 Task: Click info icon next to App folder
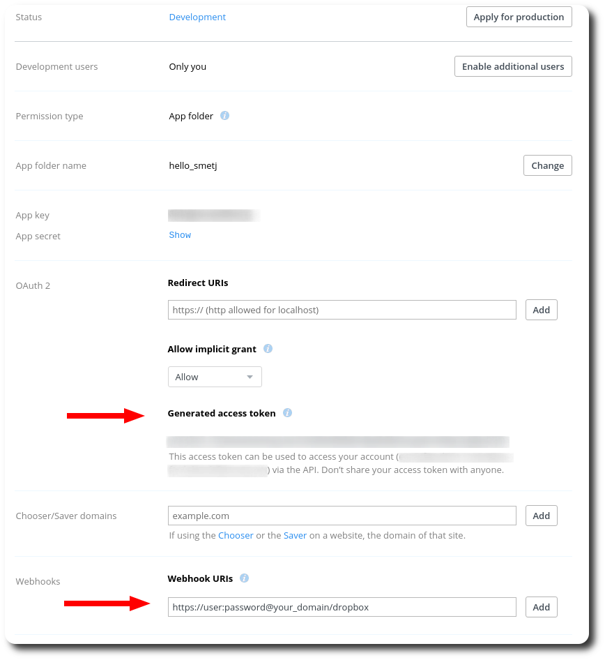(225, 115)
